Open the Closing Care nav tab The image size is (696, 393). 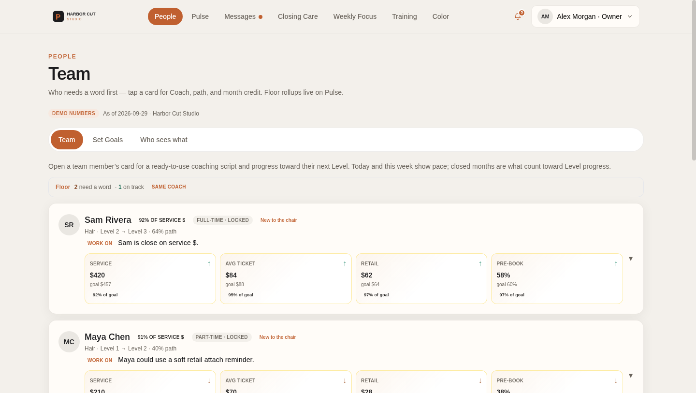pos(298,16)
